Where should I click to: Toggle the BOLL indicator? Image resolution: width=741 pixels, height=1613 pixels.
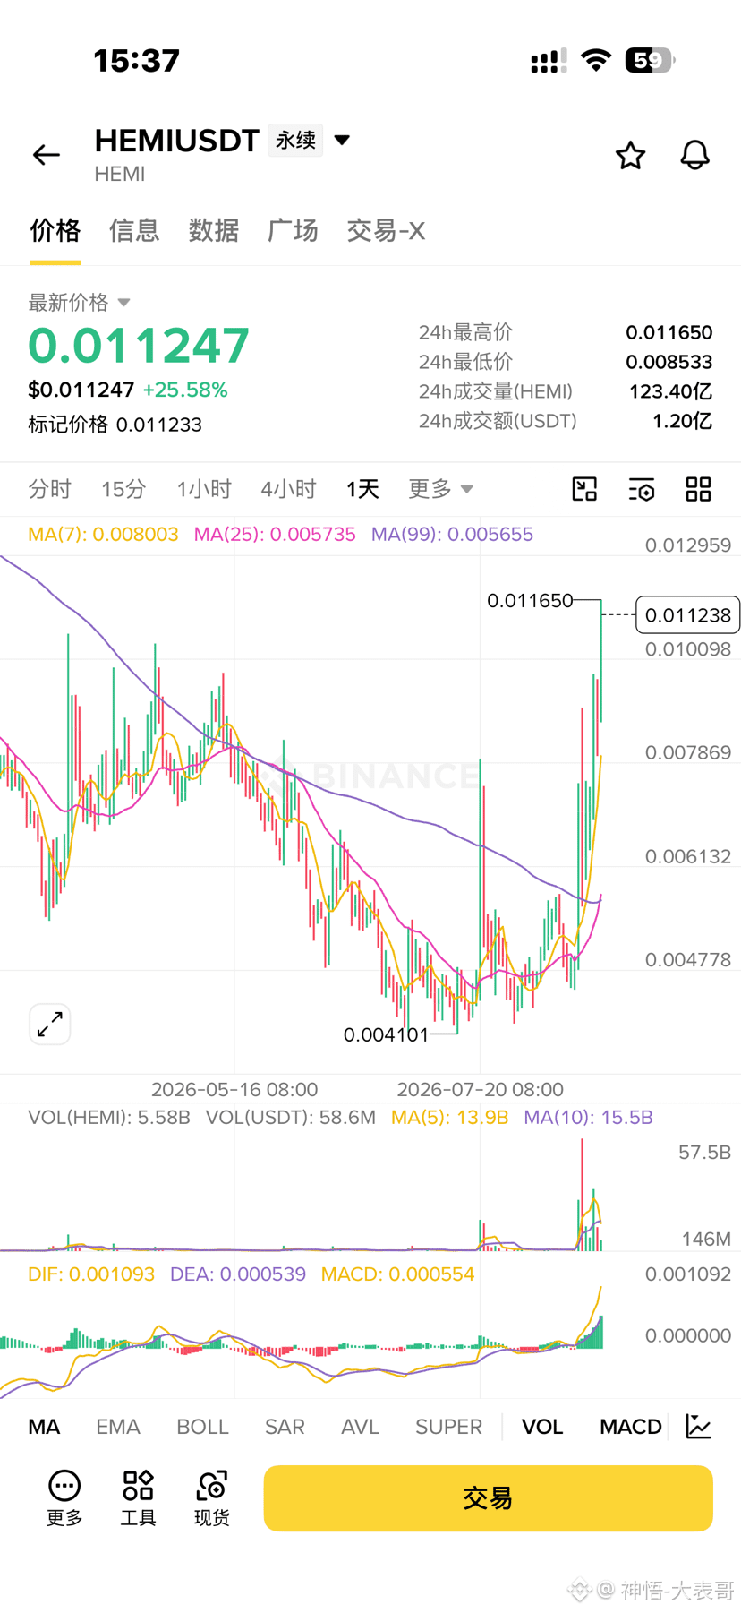click(202, 1427)
